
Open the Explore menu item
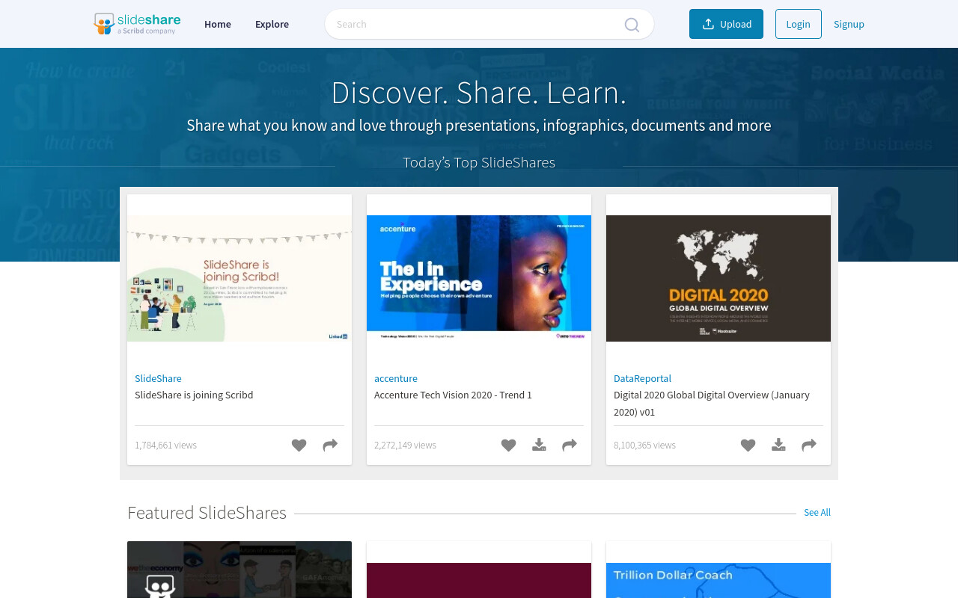272,24
